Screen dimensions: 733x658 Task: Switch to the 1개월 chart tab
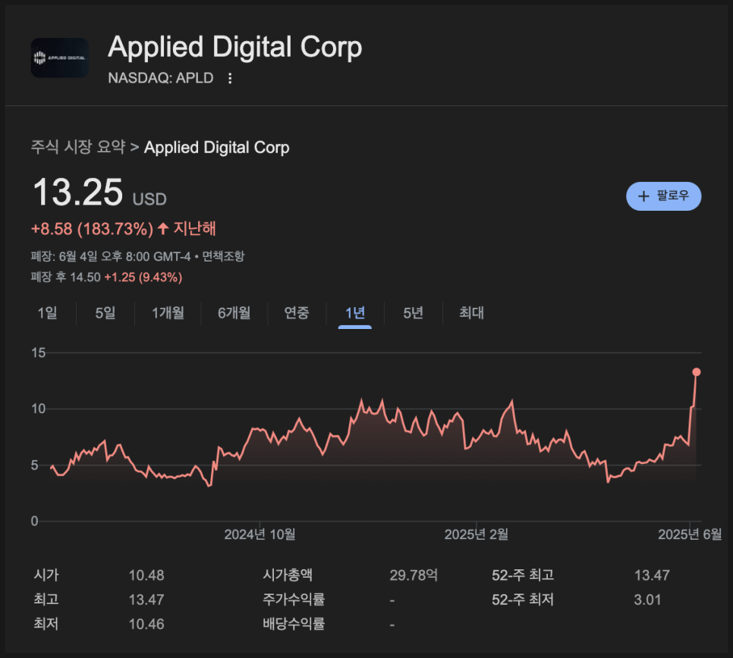tap(168, 312)
